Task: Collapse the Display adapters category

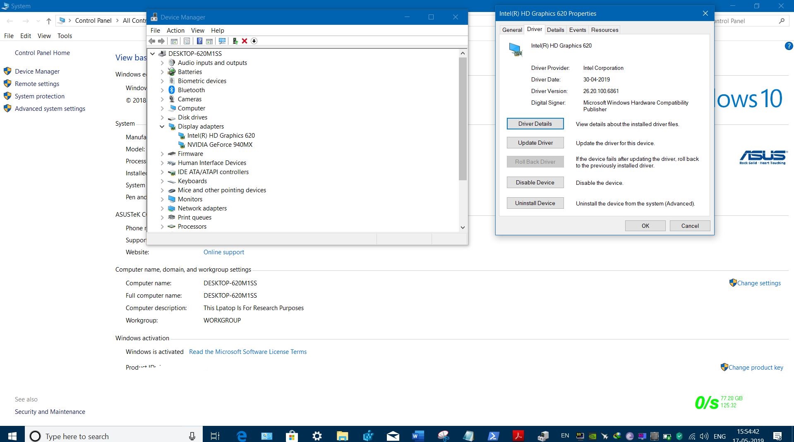Action: (162, 127)
